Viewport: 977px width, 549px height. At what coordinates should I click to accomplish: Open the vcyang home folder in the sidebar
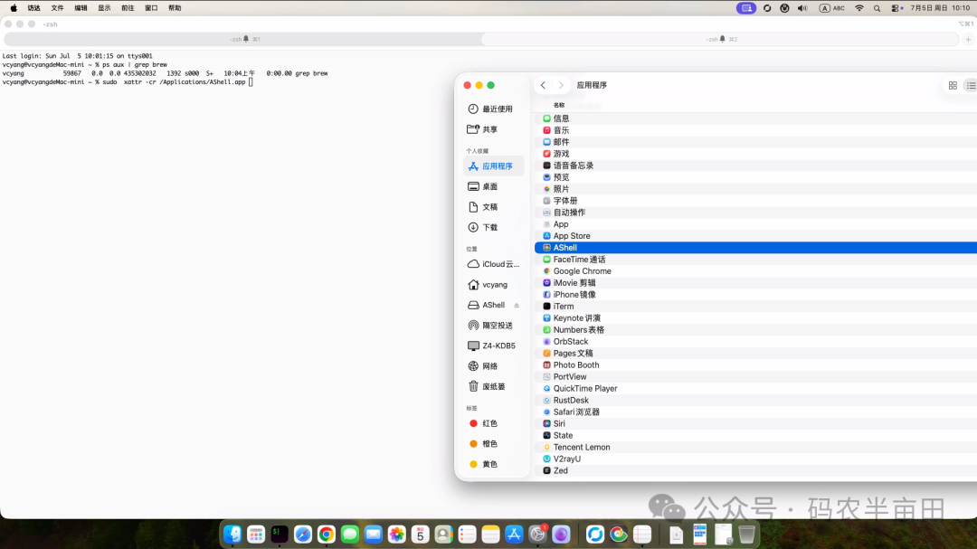488,285
